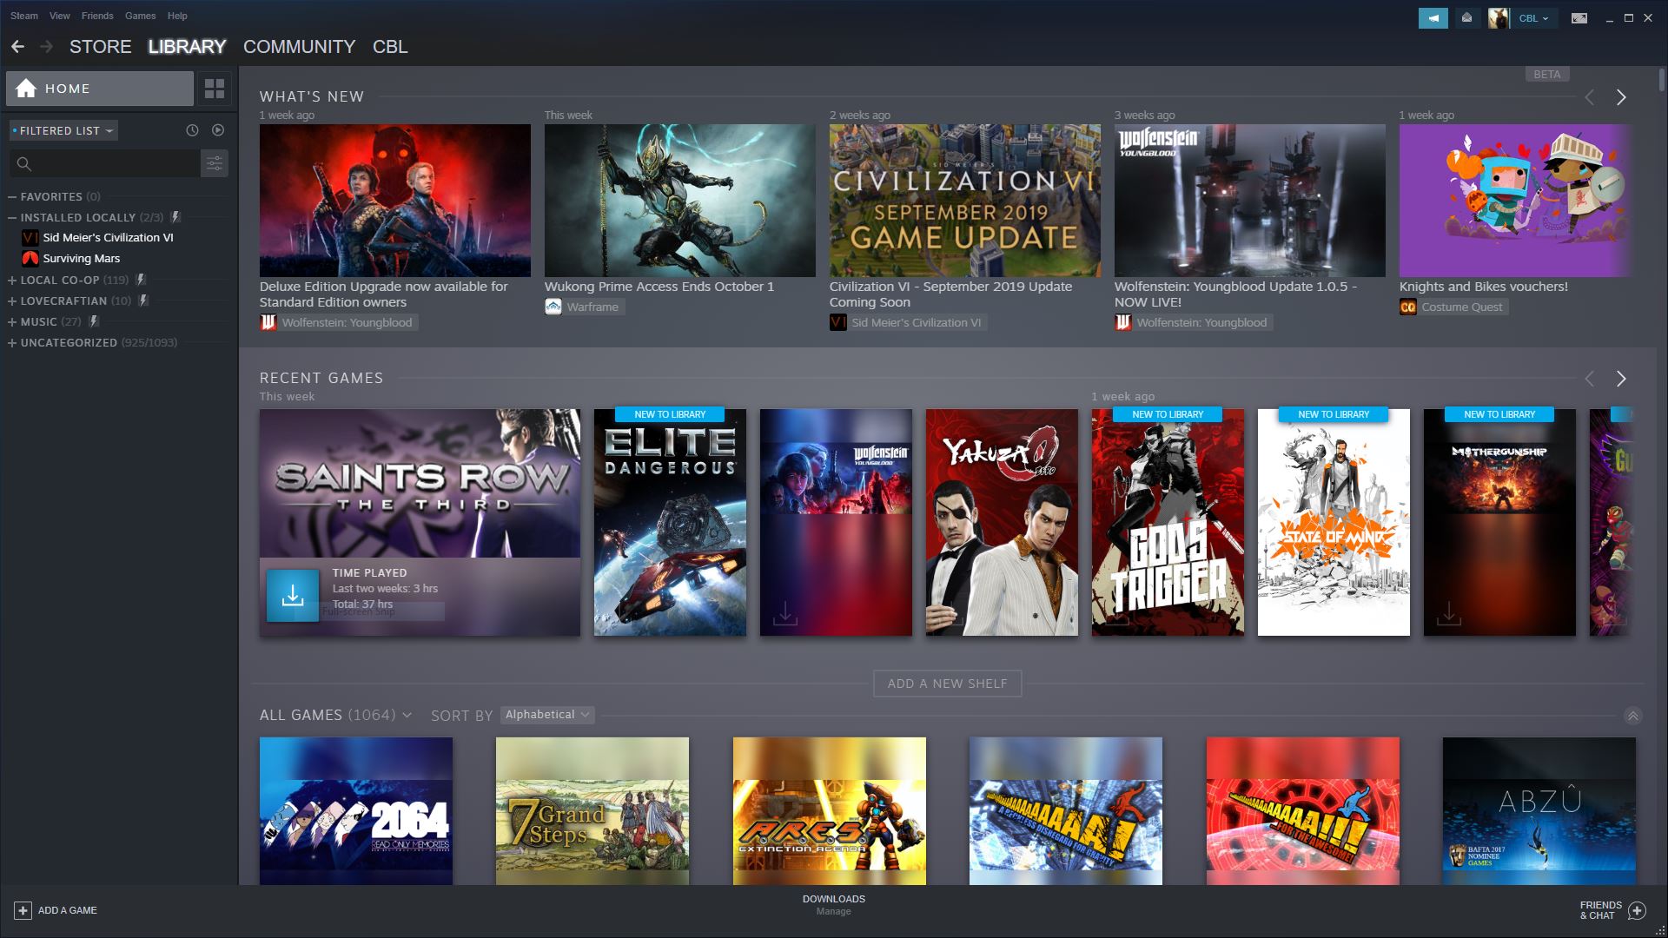Click Add a New Shelf button
The height and width of the screenshot is (938, 1668).
click(x=947, y=684)
